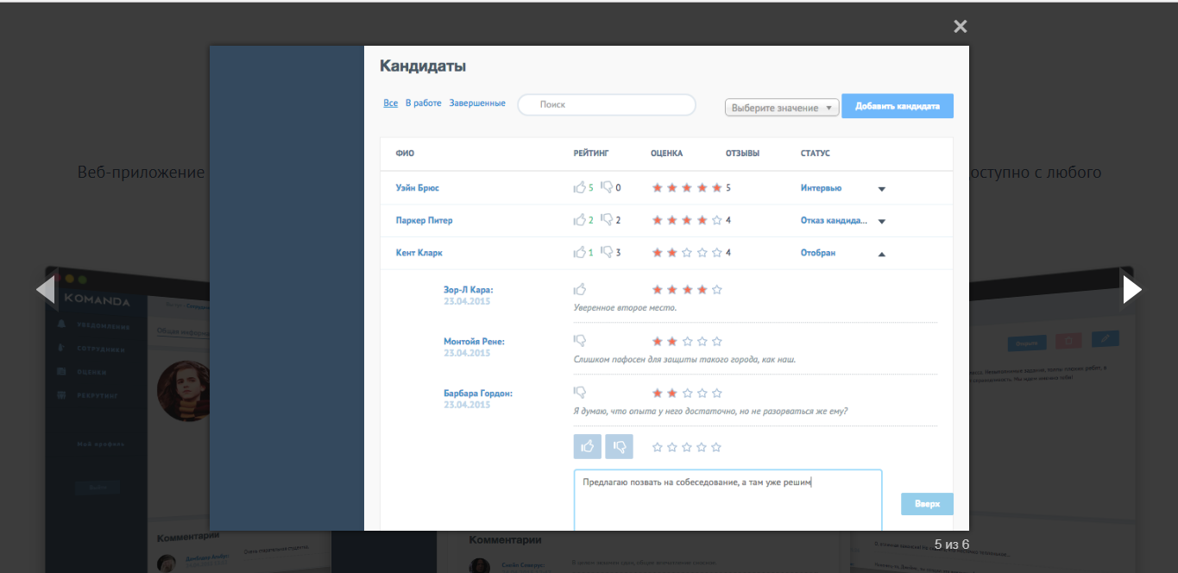
Task: Select the В работе filter tab
Action: 424,104
